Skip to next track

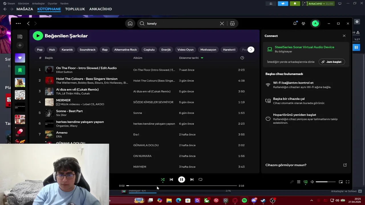tap(192, 180)
